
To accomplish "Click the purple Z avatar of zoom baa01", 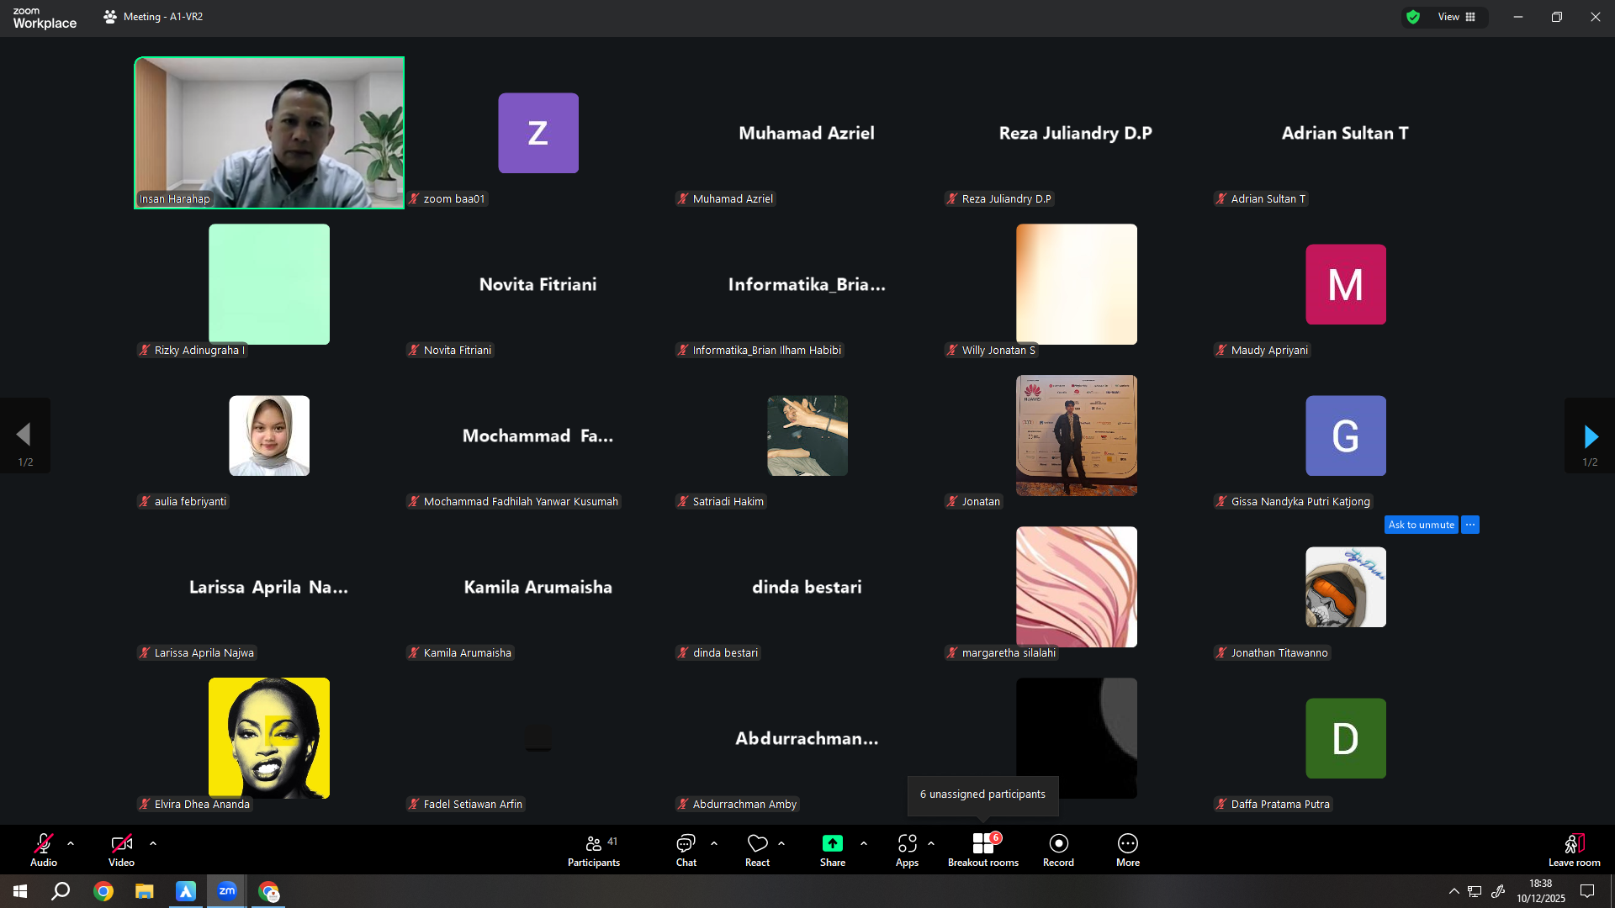I will click(x=538, y=133).
